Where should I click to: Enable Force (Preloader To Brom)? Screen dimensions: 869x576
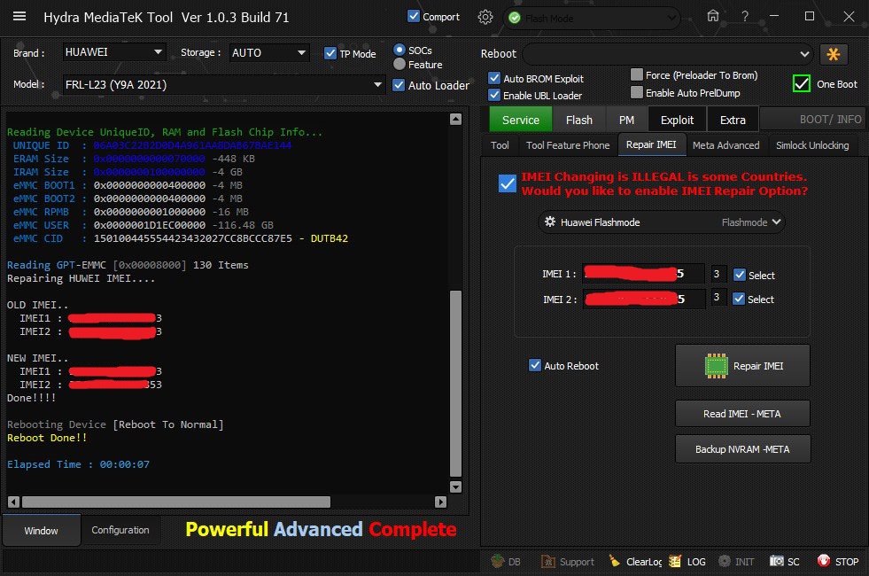[637, 74]
